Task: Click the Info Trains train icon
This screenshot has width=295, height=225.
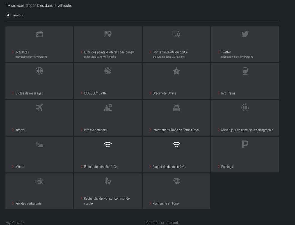Action: point(245,71)
